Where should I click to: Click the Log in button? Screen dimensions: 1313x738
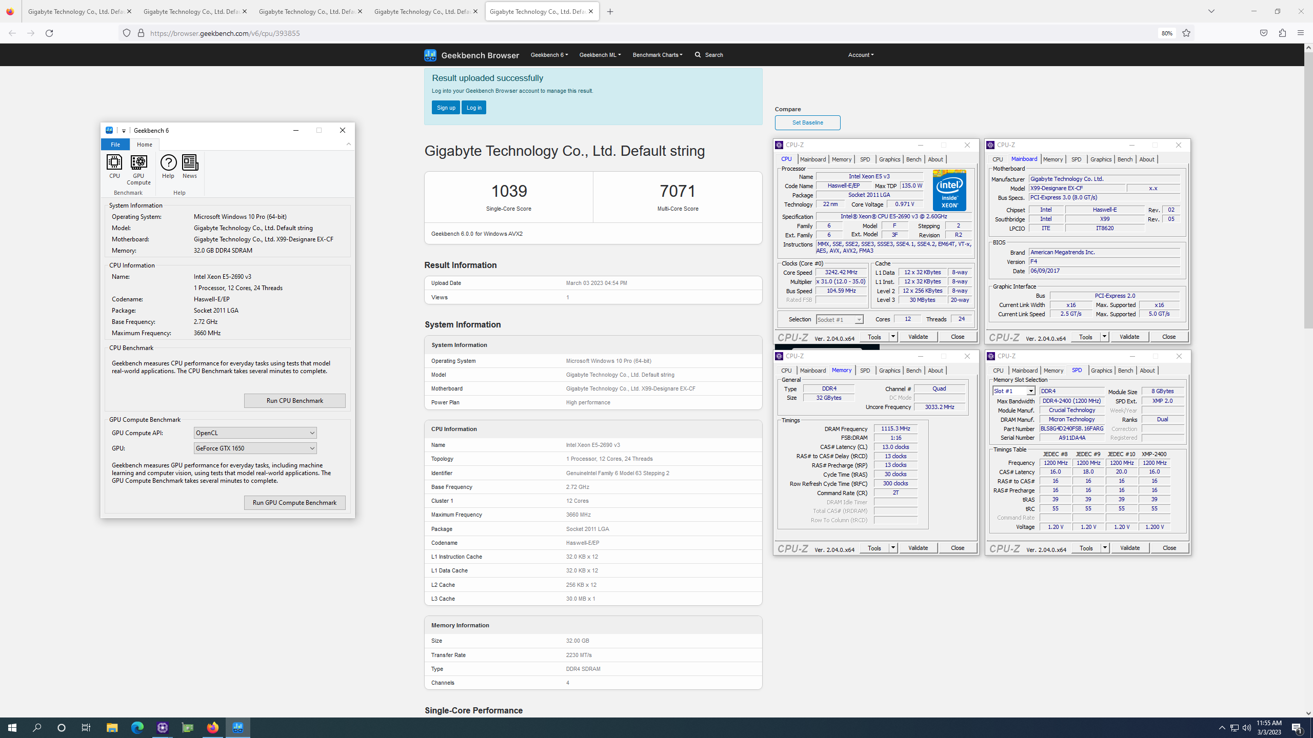click(474, 108)
